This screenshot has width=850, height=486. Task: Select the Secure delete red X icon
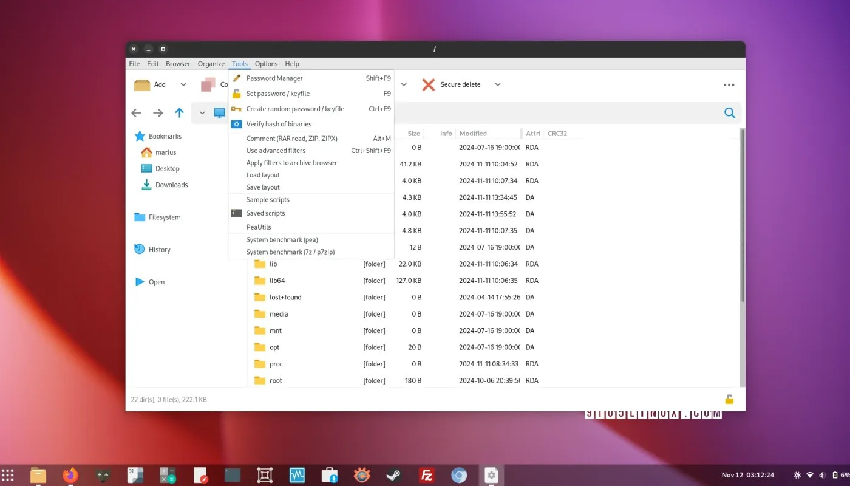(428, 84)
